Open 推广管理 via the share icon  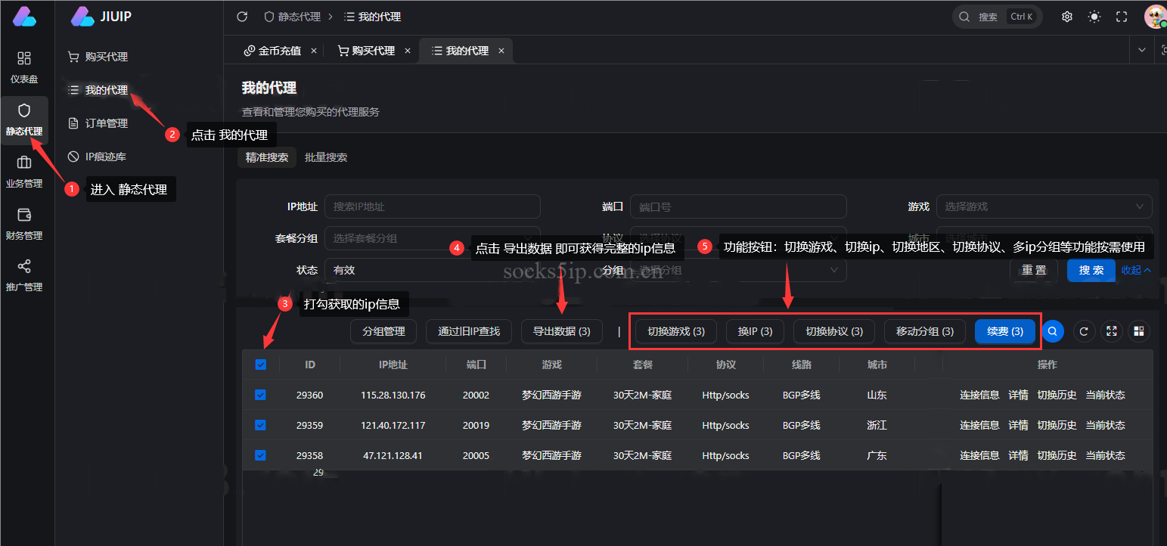[x=25, y=276]
